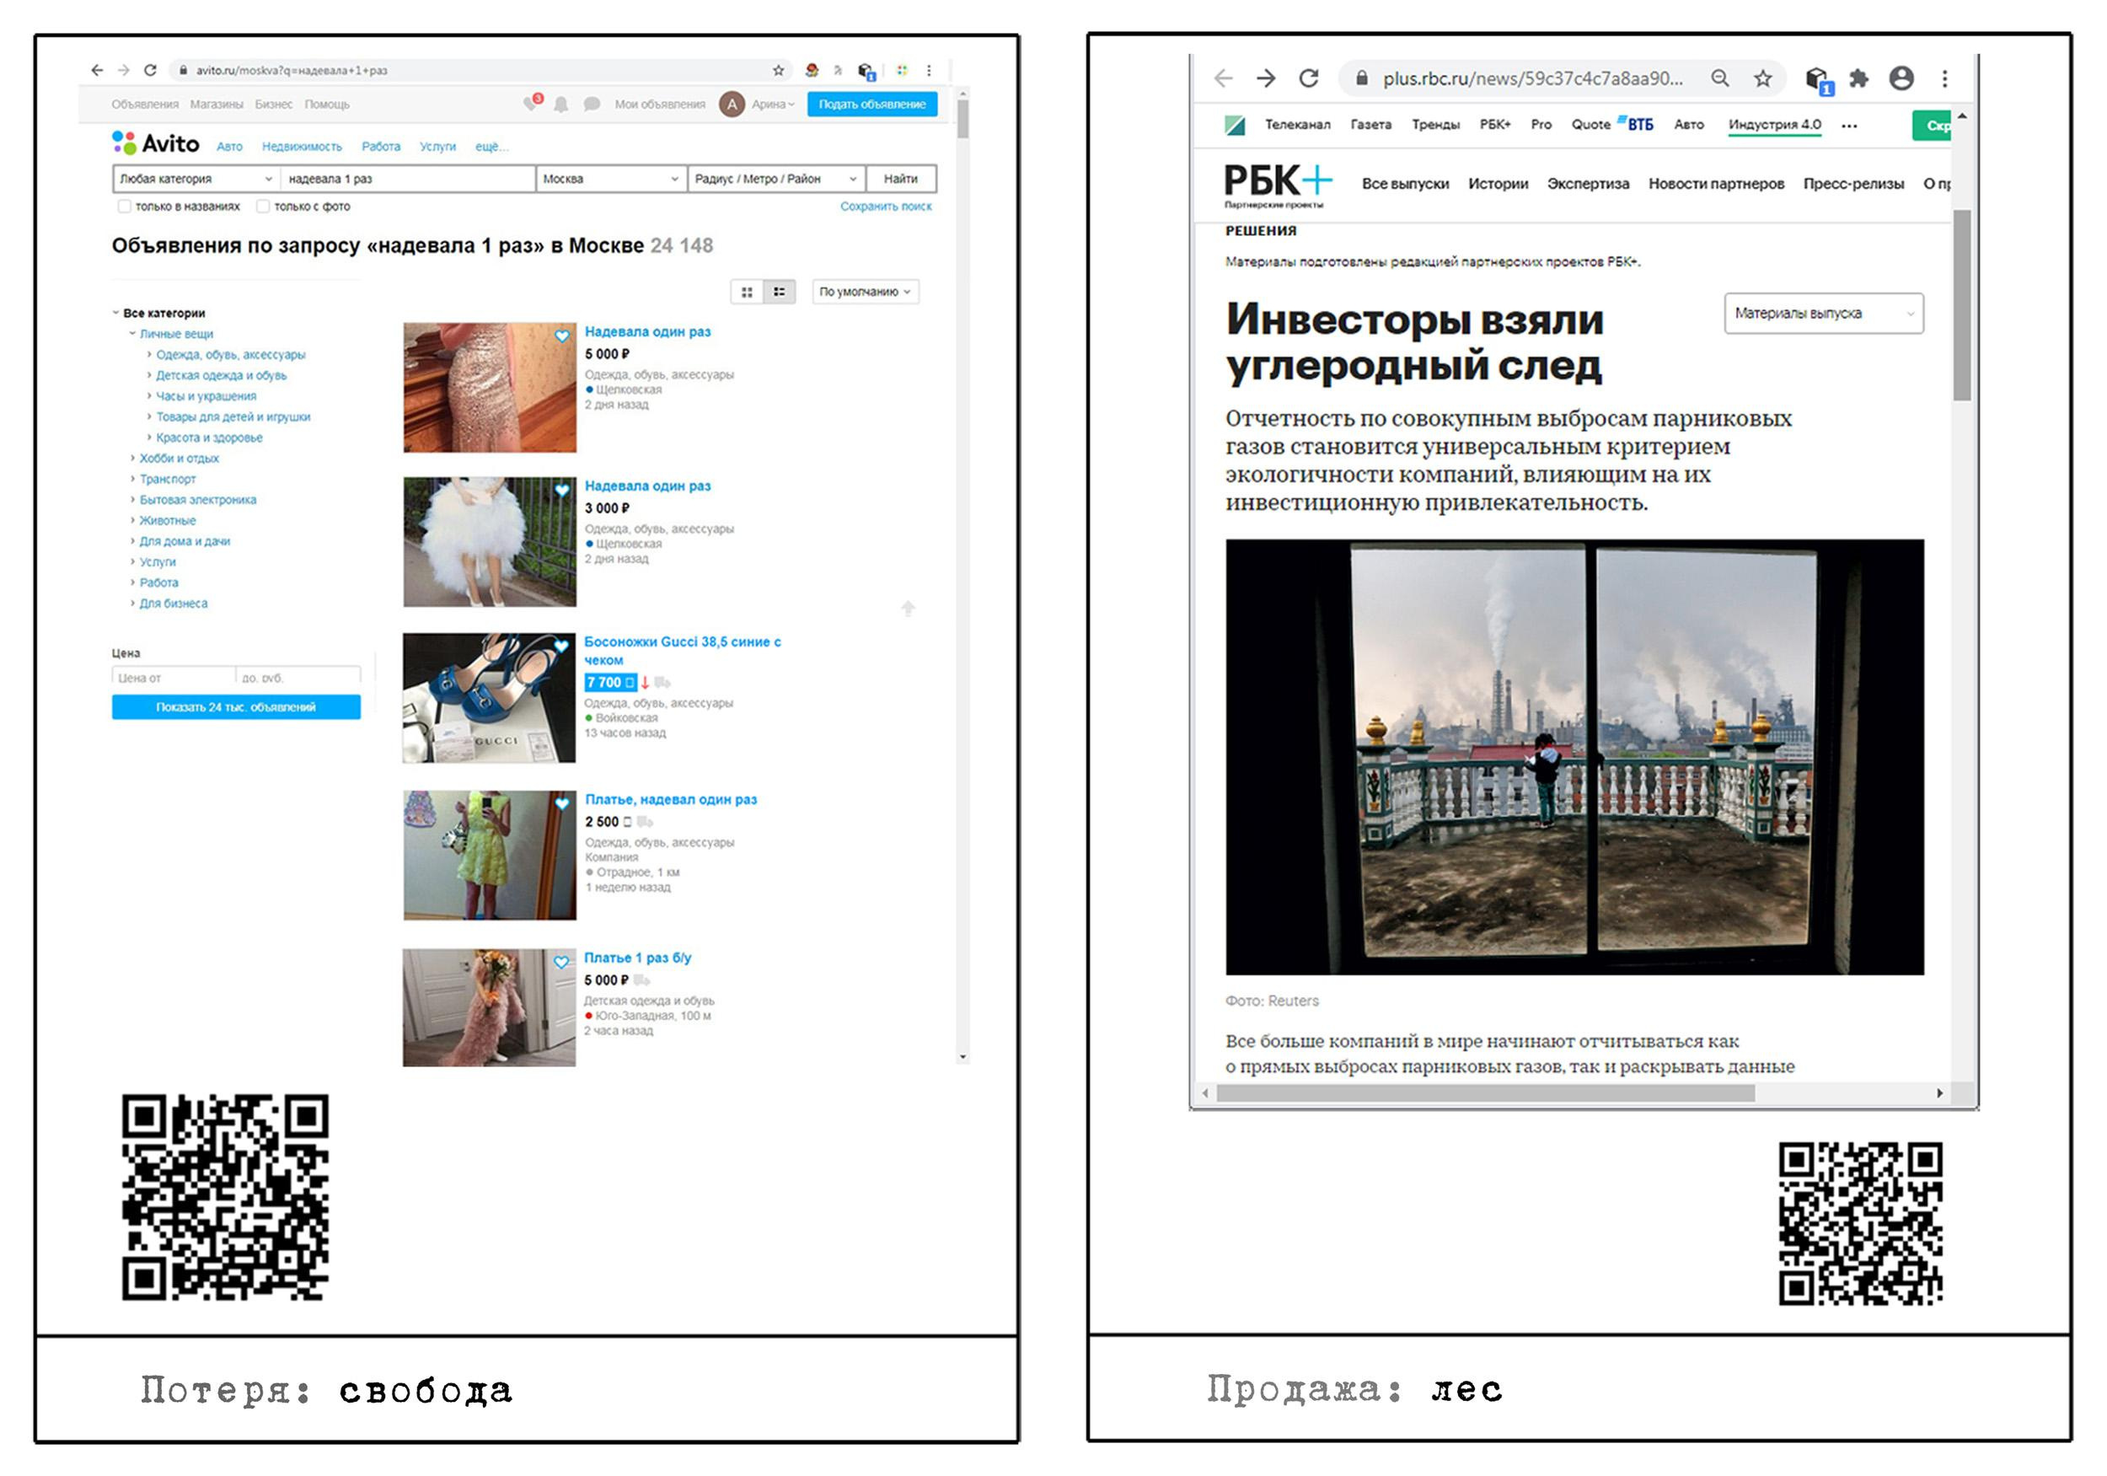Click the 'Сохранить поиск' link

click(x=885, y=207)
